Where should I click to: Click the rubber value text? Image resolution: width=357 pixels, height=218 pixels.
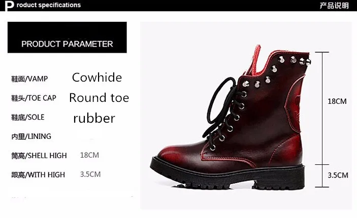coord(94,118)
